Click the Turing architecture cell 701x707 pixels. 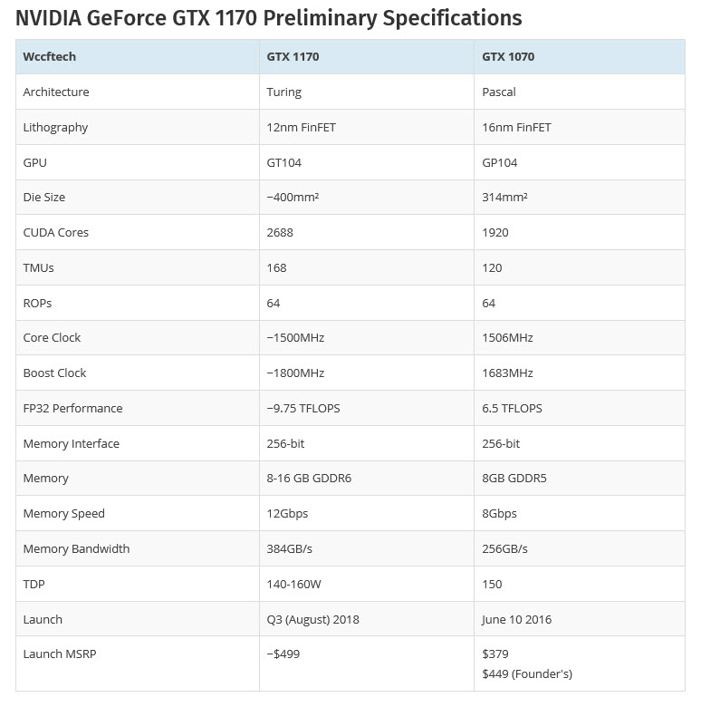[x=284, y=92]
